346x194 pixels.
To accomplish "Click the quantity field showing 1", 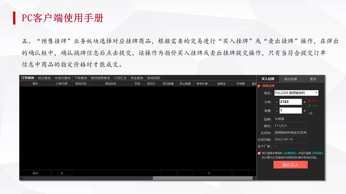I will click(x=291, y=110).
